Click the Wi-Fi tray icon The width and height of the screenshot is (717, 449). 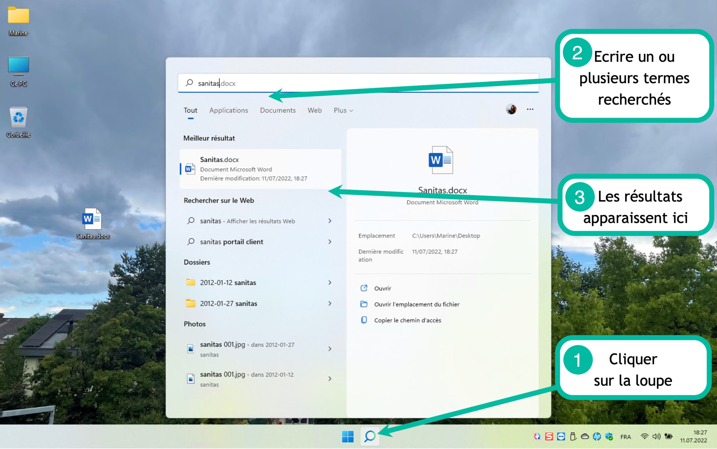pos(644,436)
